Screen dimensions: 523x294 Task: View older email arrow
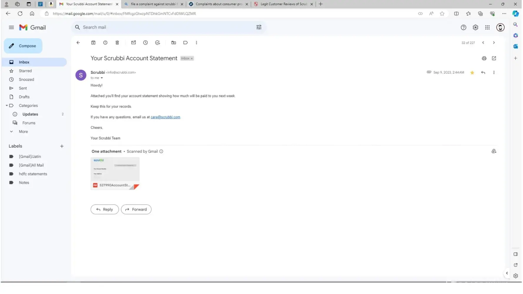[494, 43]
